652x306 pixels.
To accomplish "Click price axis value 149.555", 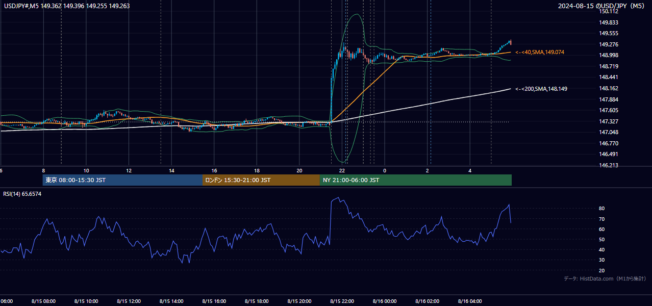I will click(x=609, y=33).
